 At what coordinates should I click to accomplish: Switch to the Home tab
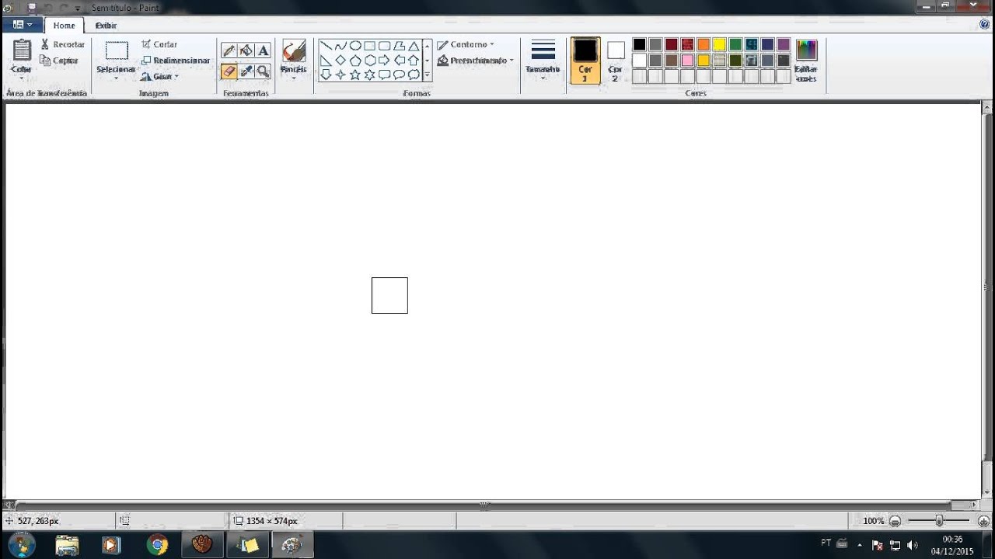64,26
